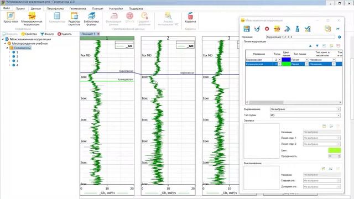Click the red circle stop icon in the dialog
Screen dimensions: 354x199
click(267, 29)
